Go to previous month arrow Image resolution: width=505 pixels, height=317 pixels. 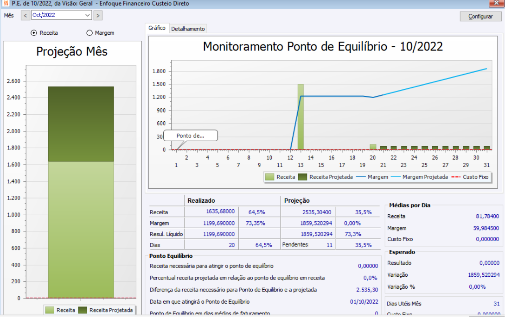[x=26, y=15]
